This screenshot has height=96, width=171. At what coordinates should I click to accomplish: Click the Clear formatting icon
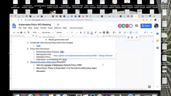[137, 37]
